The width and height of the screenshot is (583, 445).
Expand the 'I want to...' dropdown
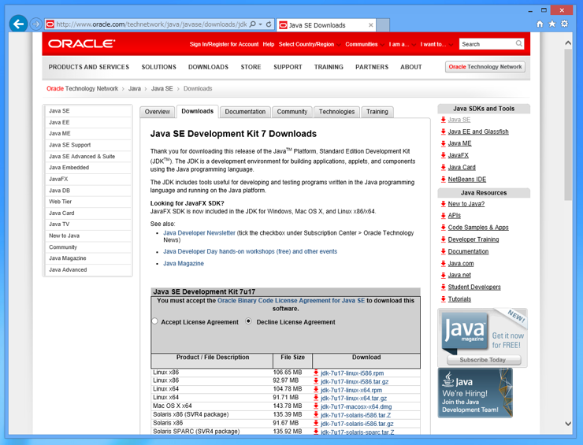[436, 44]
